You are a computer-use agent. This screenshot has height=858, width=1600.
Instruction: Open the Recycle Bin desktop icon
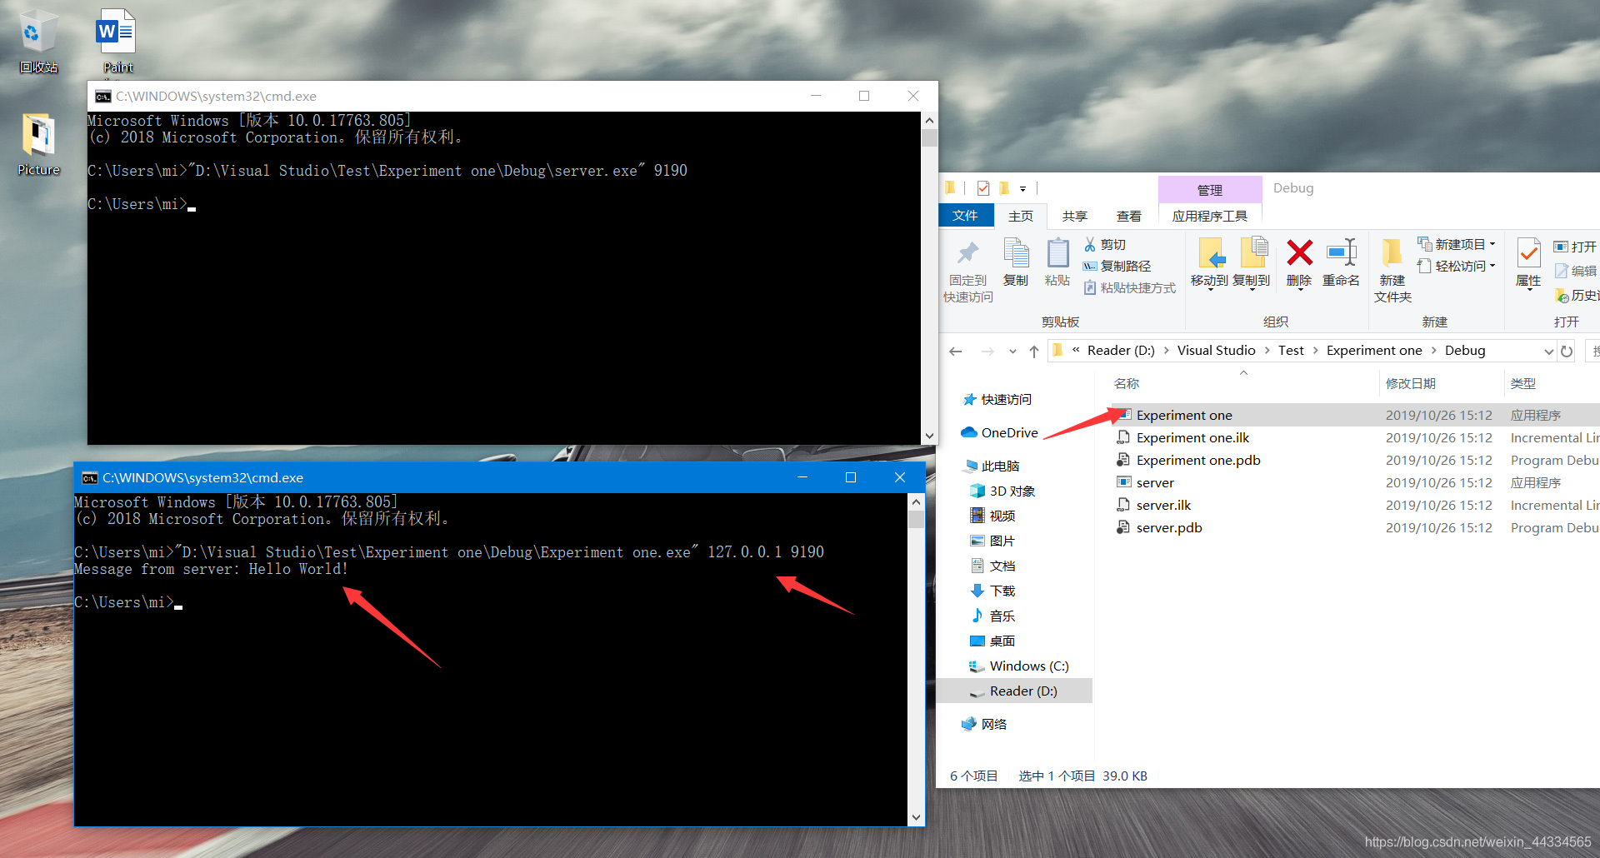[x=38, y=41]
